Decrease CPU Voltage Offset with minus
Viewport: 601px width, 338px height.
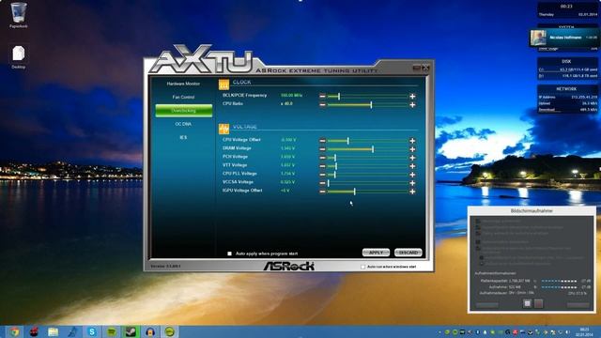(x=322, y=141)
